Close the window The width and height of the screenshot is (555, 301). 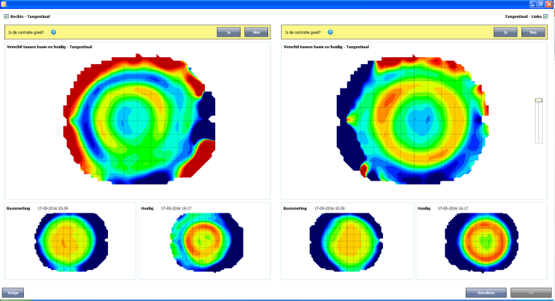[549, 4]
